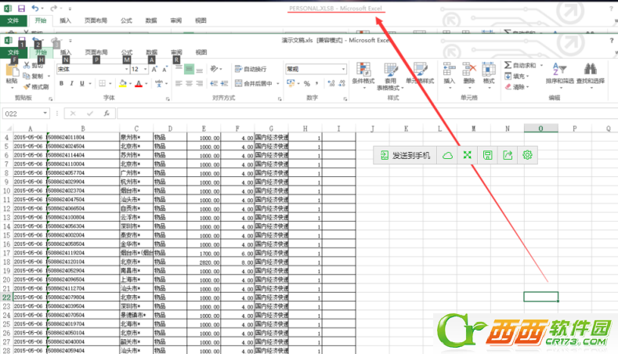Toggle bold formatting
The image size is (618, 354).
click(60, 83)
